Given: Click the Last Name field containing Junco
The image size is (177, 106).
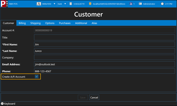Looking at the screenshot, I should point(104,51).
